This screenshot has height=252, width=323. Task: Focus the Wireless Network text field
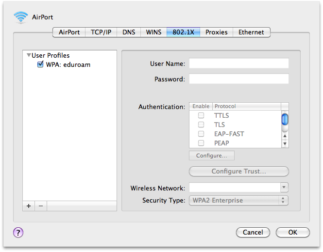click(x=235, y=187)
